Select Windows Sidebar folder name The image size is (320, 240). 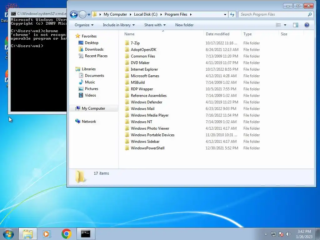[x=145, y=142]
